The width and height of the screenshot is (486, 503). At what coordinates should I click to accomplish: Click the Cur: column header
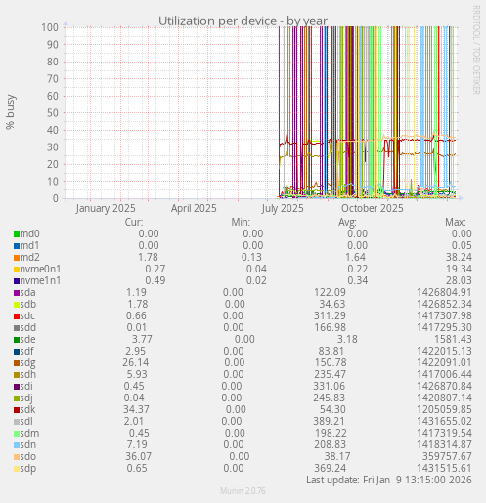pyautogui.click(x=134, y=222)
